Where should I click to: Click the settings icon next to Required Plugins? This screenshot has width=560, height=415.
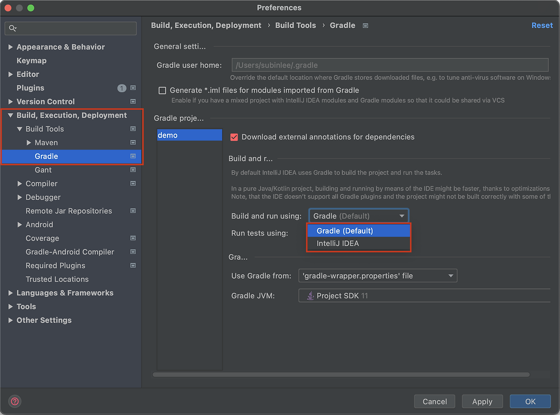133,265
